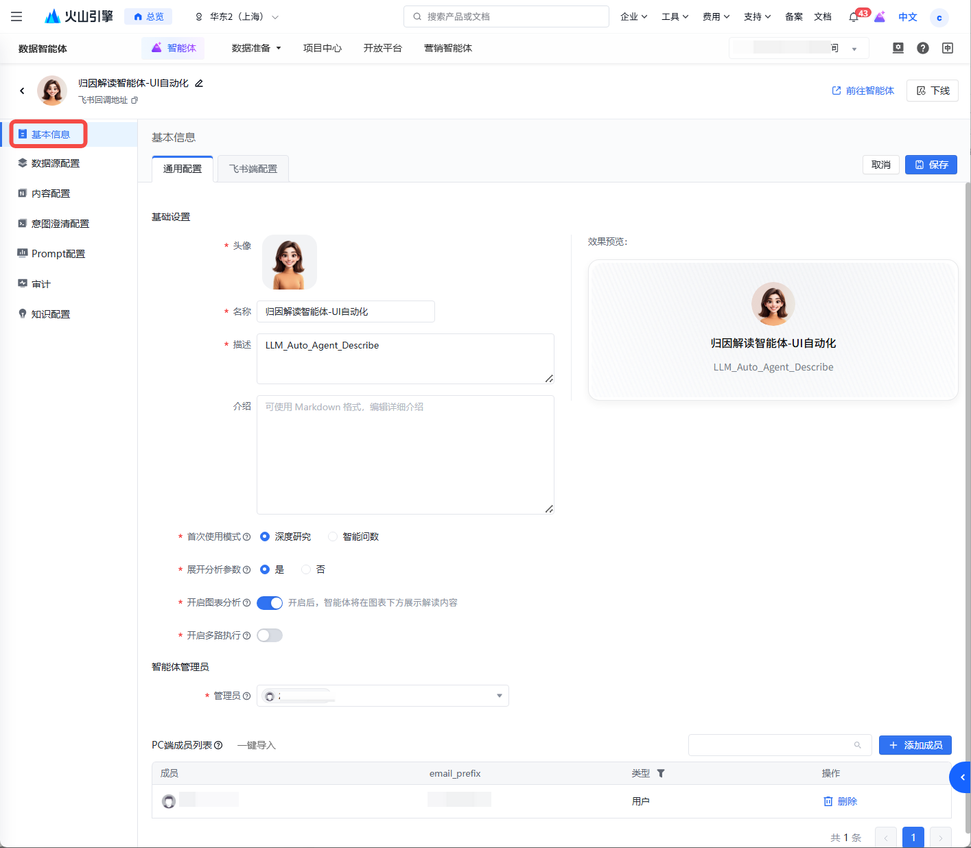Open the project selector dropdown
Image resolution: width=971 pixels, height=848 pixels.
tap(799, 48)
